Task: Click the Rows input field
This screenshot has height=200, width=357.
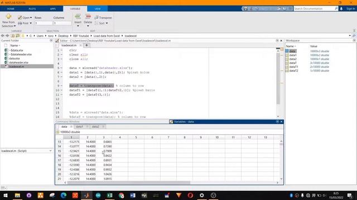Action: [x=44, y=23]
